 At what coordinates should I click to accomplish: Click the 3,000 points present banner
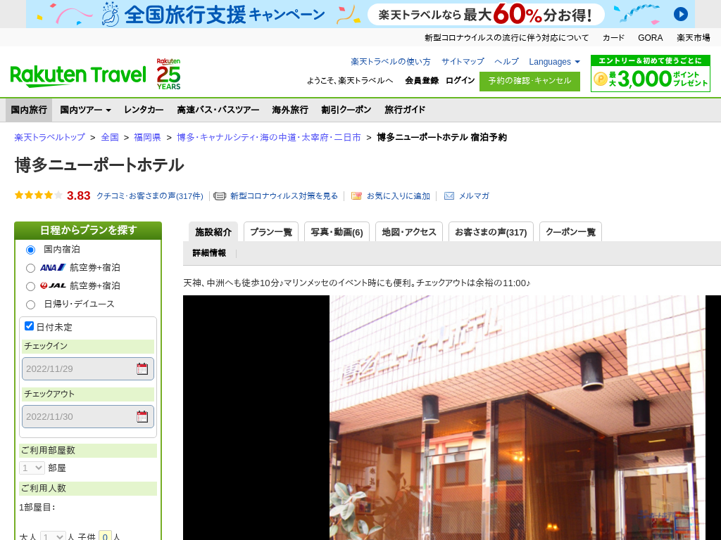click(x=650, y=73)
